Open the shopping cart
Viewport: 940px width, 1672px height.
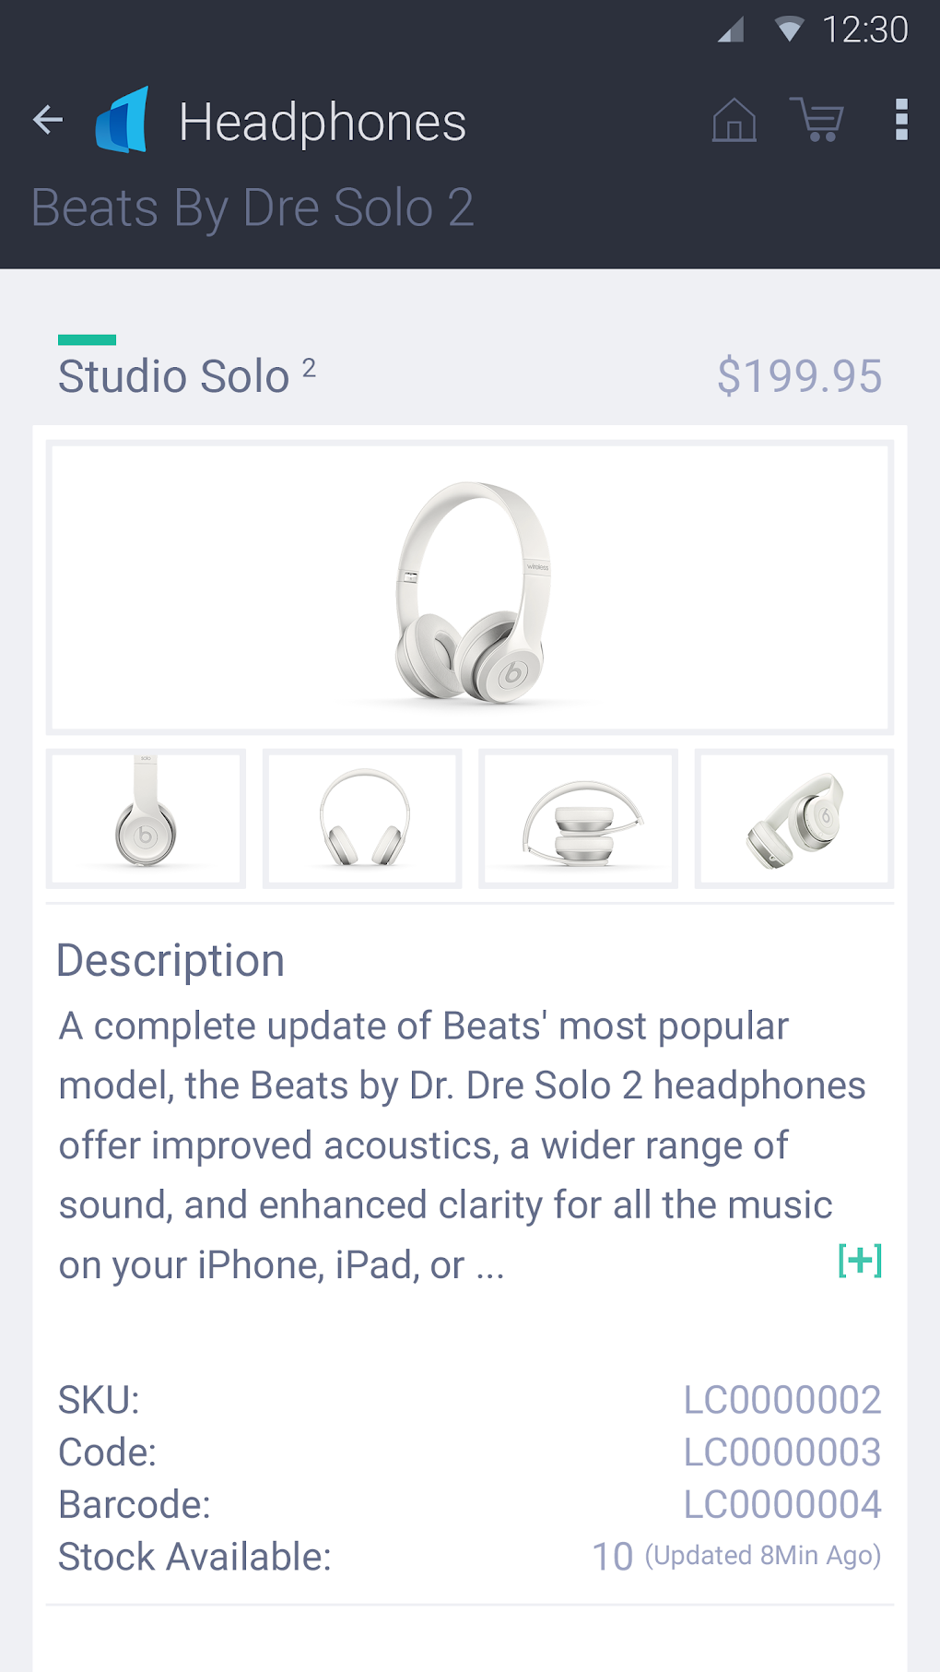pos(817,121)
